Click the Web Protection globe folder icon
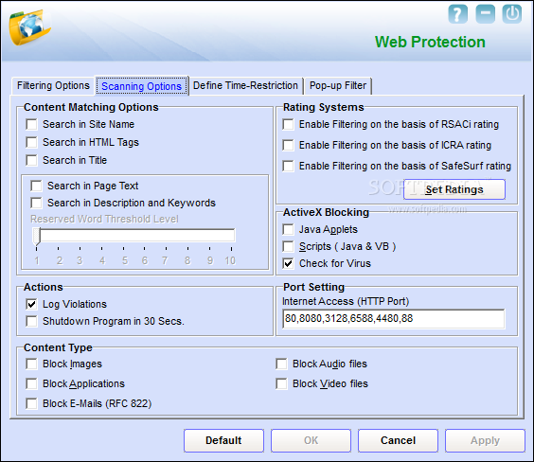Viewport: 534px width, 462px height. [x=29, y=27]
